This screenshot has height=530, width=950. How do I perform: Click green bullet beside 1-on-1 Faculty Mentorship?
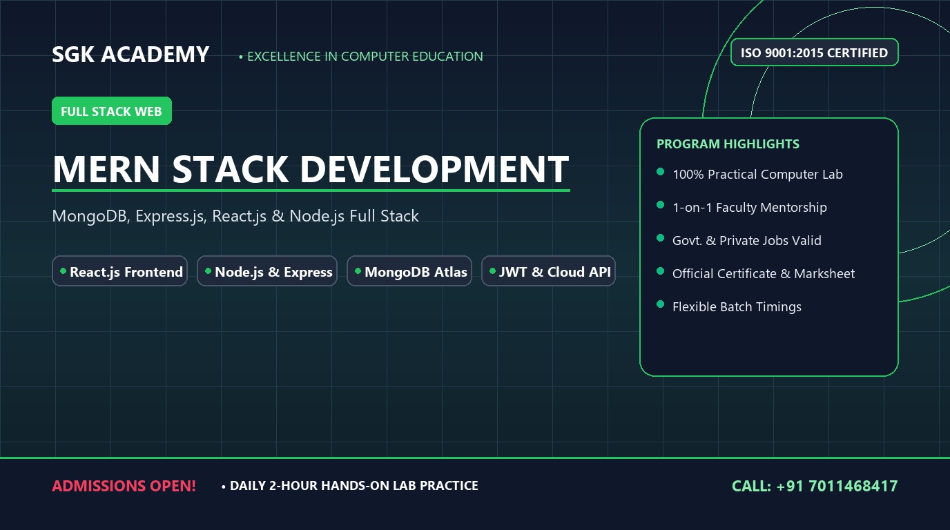point(661,205)
